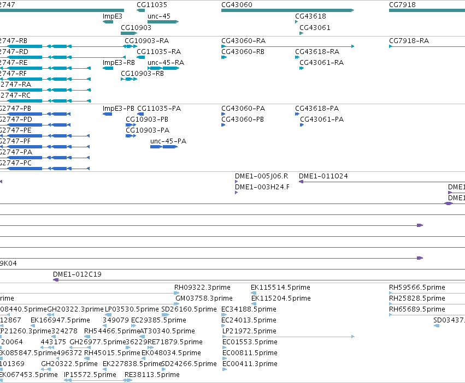Screen dimensions: 465x383
Task: Click transcript CG7918-RA label
Action: pos(409,40)
